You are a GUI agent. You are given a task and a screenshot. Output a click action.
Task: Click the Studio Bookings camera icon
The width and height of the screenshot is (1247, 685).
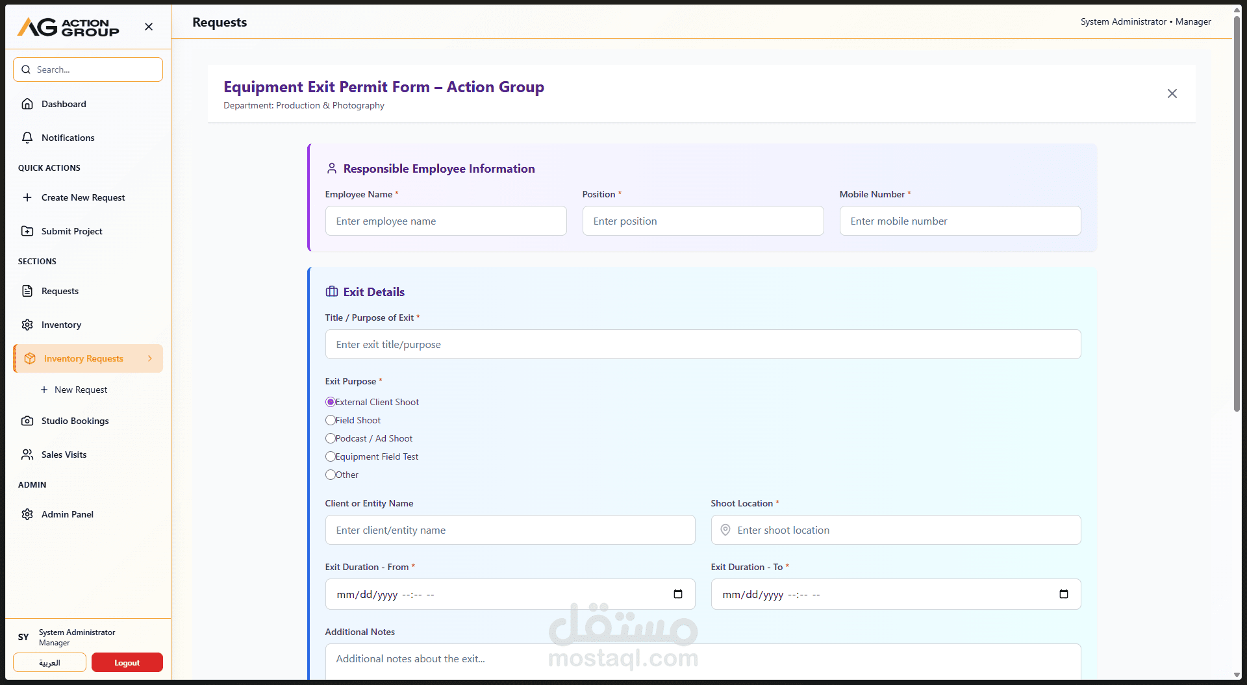pos(27,421)
